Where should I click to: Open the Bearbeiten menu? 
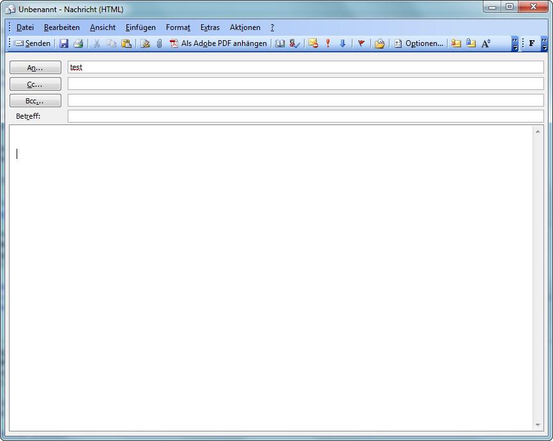click(62, 27)
